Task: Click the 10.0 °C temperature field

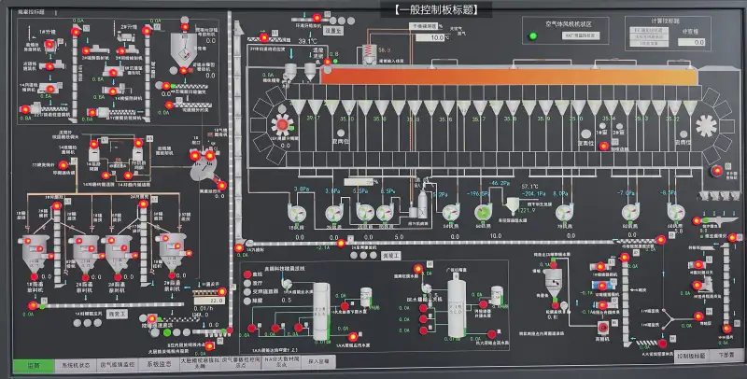Action: [x=432, y=37]
